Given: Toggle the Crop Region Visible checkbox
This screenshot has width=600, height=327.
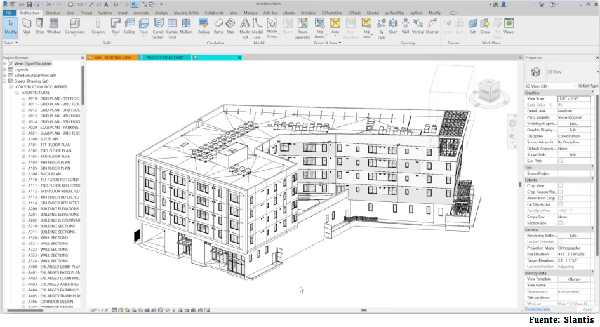Looking at the screenshot, I should pos(560,192).
